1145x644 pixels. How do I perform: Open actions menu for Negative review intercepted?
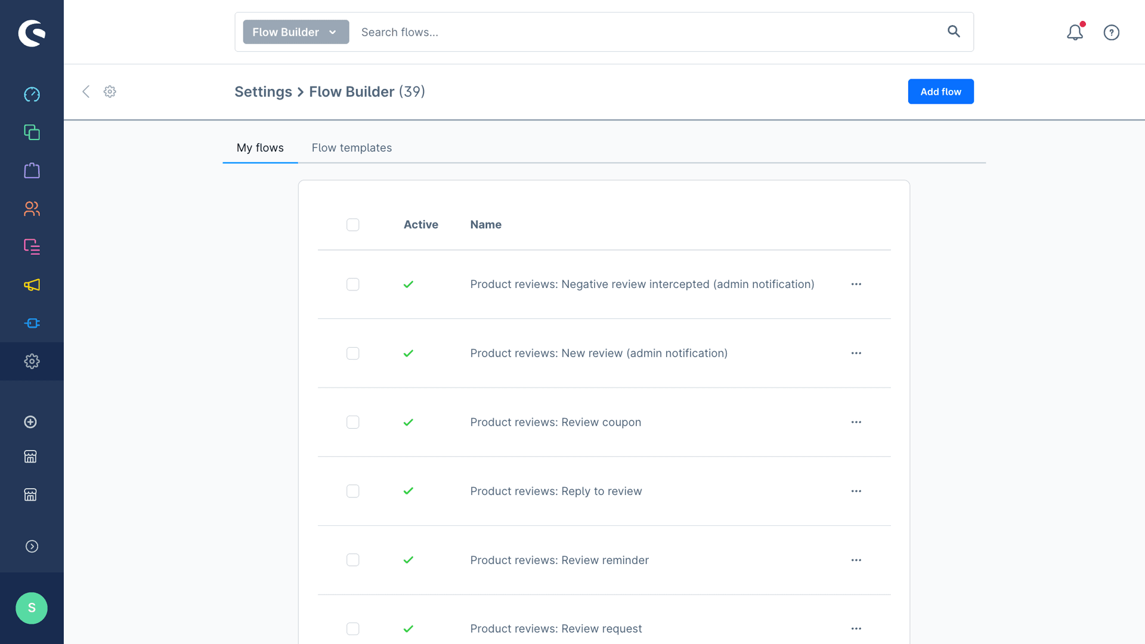pyautogui.click(x=856, y=284)
